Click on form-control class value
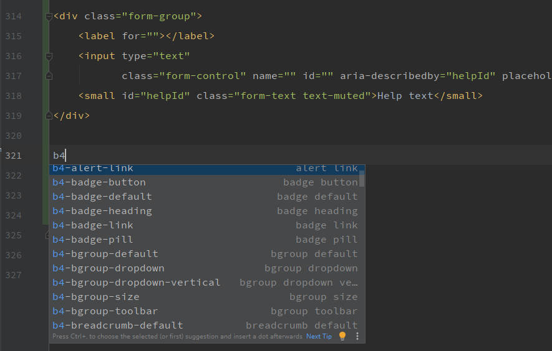552x351 pixels. click(x=203, y=76)
